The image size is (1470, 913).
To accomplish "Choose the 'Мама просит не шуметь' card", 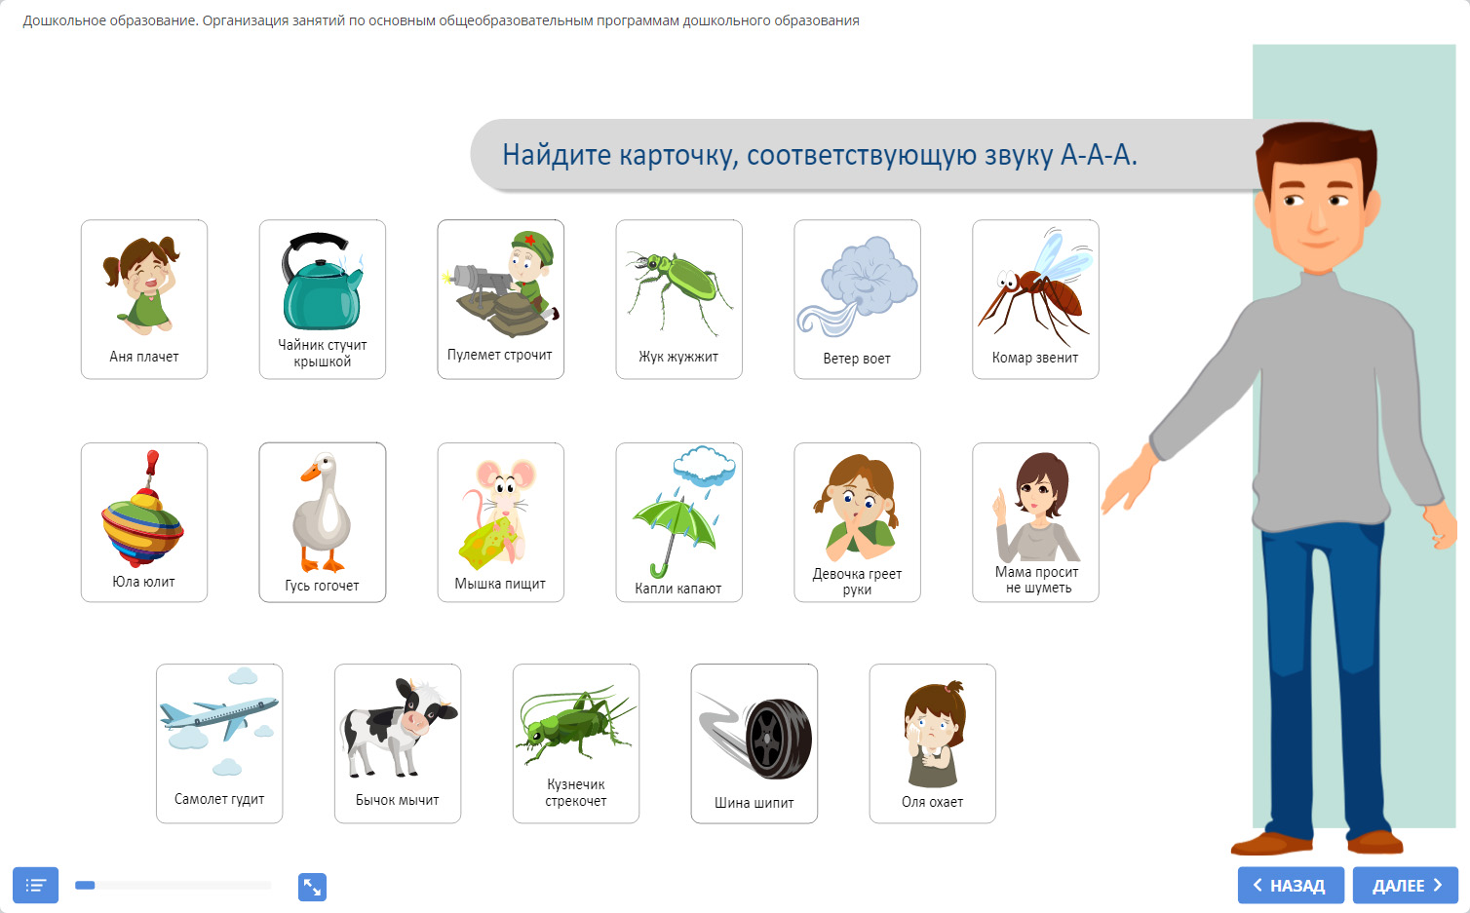I will 1035,522.
